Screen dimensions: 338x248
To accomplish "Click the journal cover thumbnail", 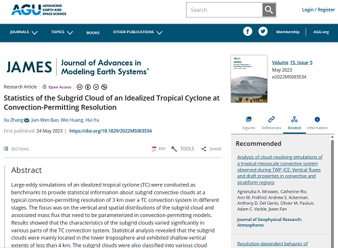I will pyautogui.click(x=249, y=78).
